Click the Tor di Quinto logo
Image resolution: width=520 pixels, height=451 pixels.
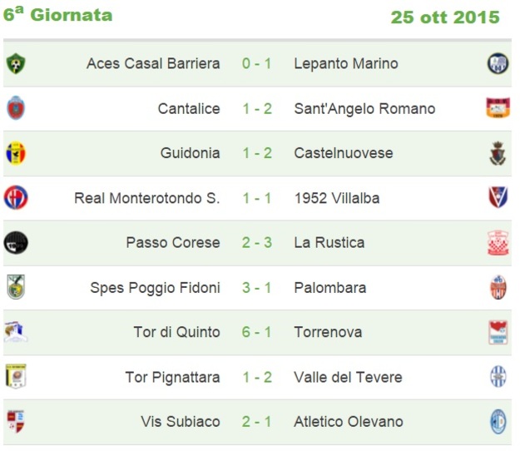(x=16, y=332)
